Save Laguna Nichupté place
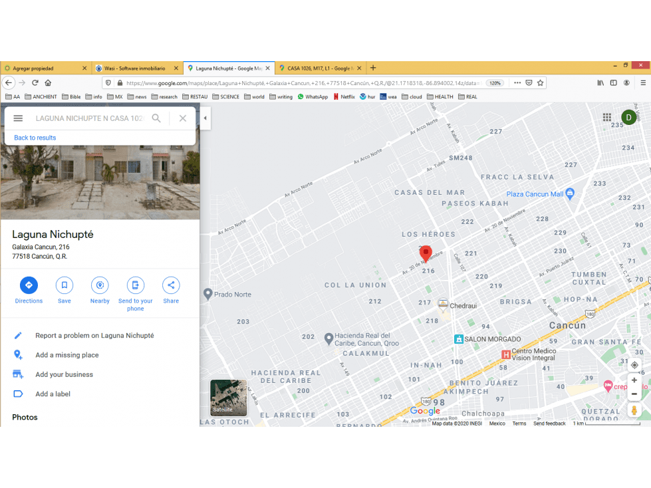Screen dimensions: 651x488 (65, 285)
